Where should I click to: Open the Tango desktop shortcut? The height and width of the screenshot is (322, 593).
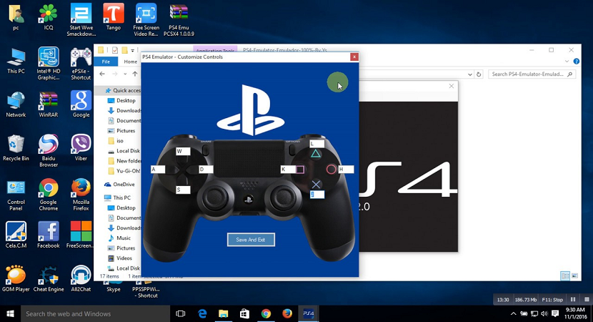pos(114,16)
